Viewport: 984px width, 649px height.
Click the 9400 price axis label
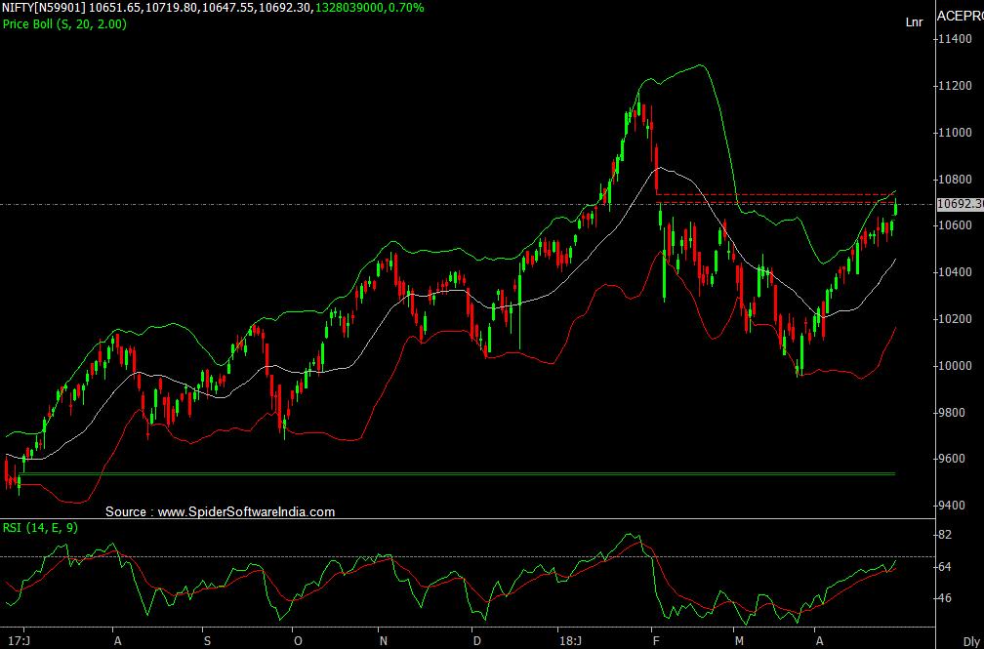click(x=952, y=506)
